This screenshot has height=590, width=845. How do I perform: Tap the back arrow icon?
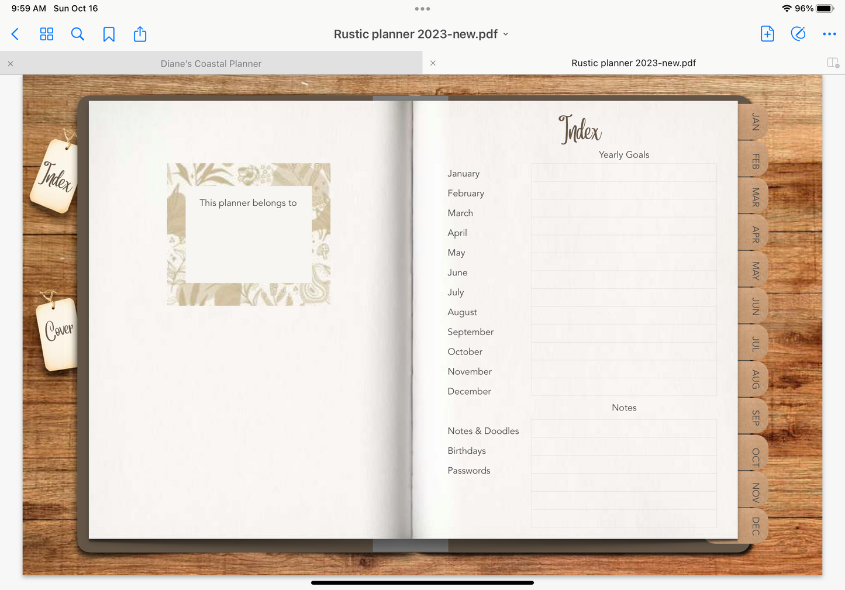[x=16, y=34]
